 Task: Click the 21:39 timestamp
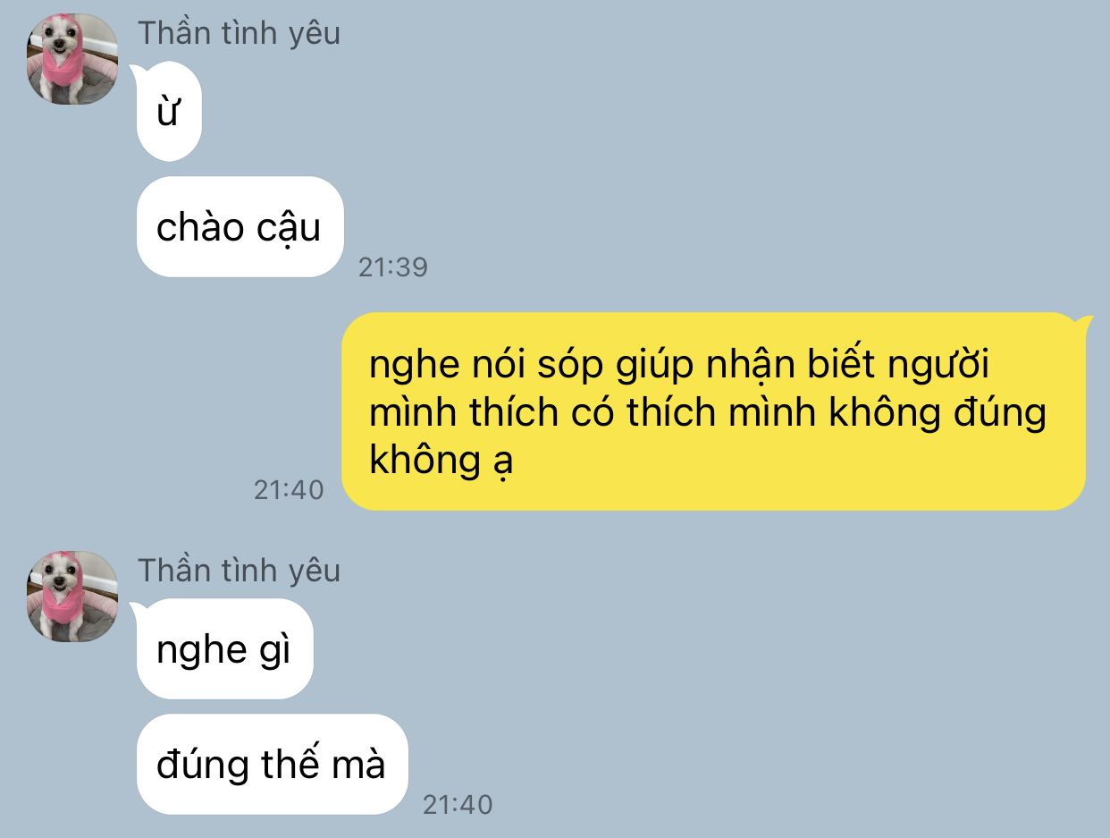[393, 267]
